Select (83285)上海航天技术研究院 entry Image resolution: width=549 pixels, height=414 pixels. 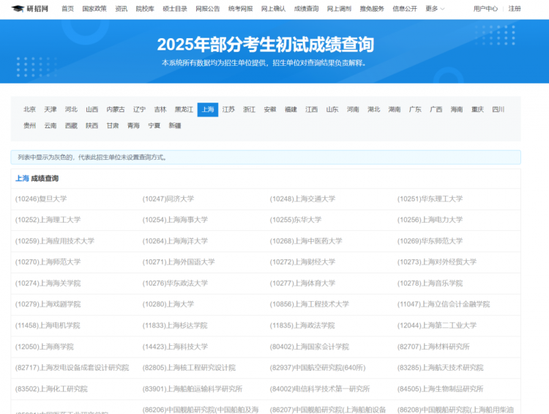[440, 367]
